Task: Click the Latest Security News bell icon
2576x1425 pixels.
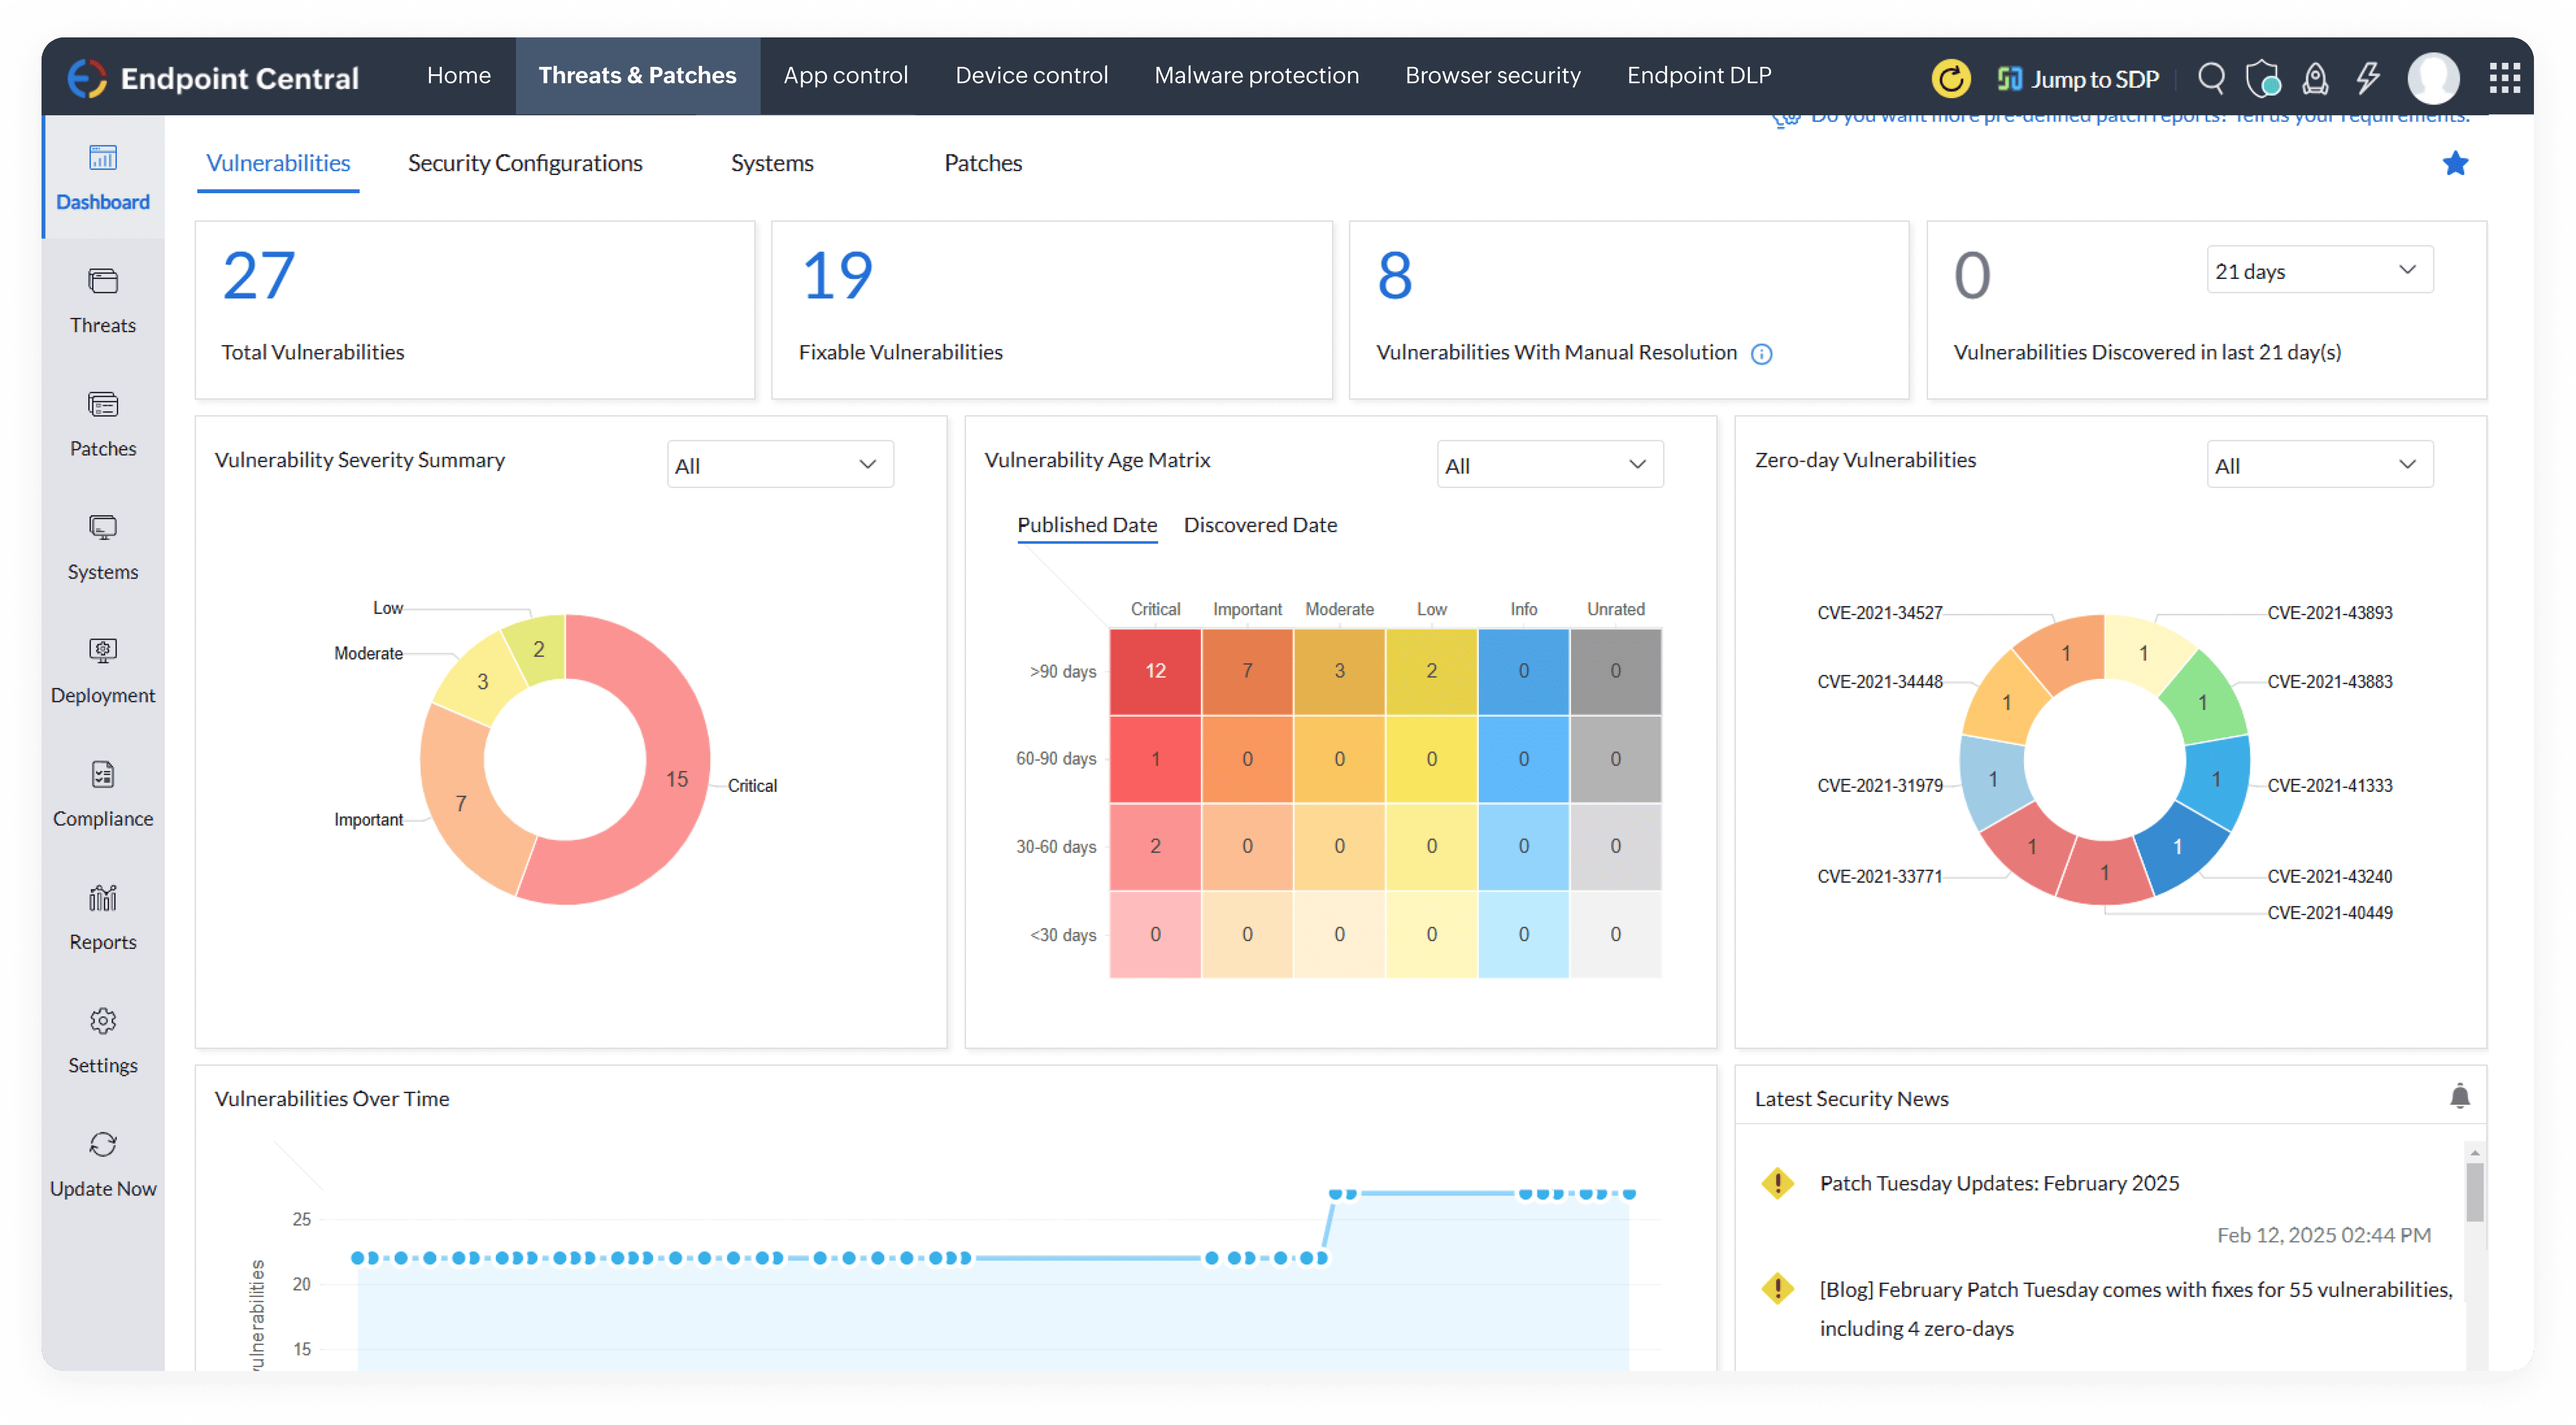Action: [x=2460, y=1096]
